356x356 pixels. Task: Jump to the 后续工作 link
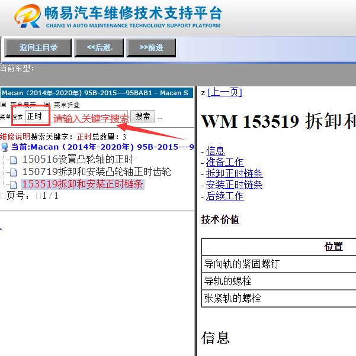tap(224, 196)
